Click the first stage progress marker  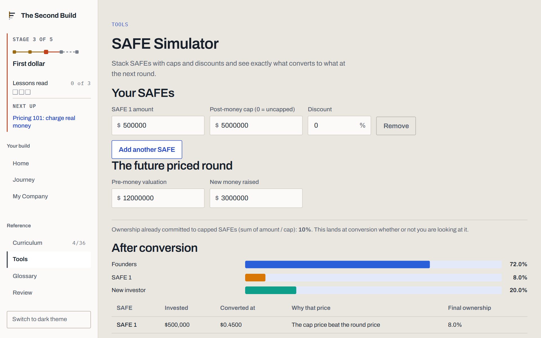[x=14, y=52]
